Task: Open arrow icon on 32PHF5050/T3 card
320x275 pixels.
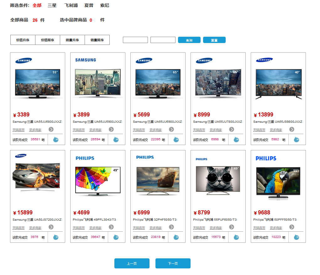Action: 171,227
